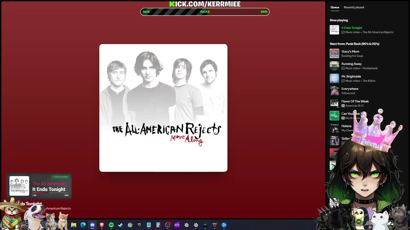Open Brave browser from the taskbar
410x230 pixels.
coord(102,225)
